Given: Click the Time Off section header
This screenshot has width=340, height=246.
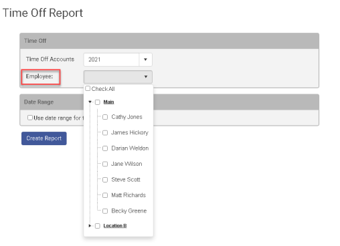Looking at the screenshot, I should (169, 41).
